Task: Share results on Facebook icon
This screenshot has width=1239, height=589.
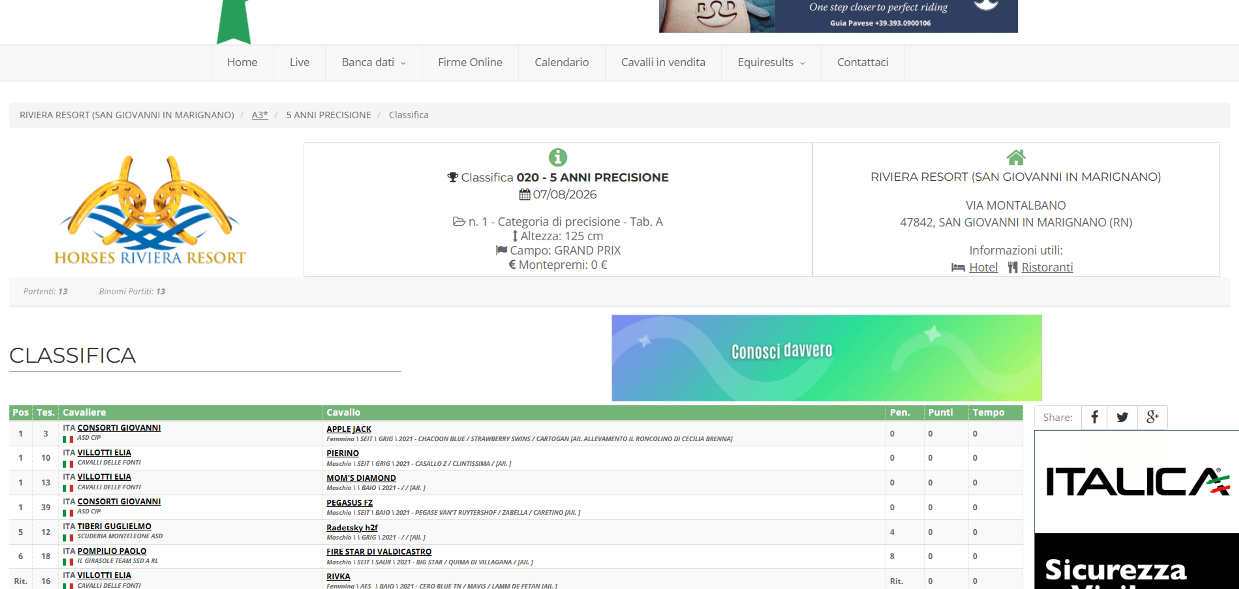Action: click(1094, 417)
